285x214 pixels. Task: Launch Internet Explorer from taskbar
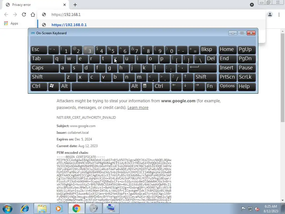pyautogui.click(x=25, y=209)
